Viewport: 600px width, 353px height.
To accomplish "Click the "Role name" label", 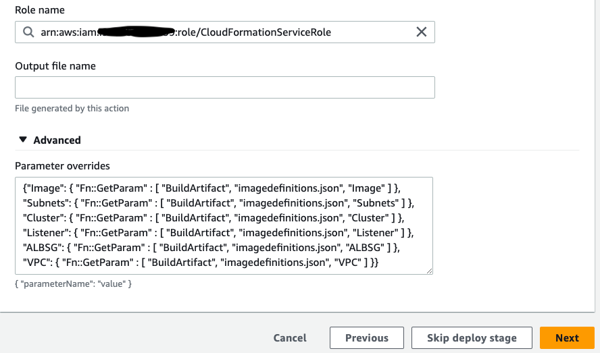I will [x=40, y=10].
